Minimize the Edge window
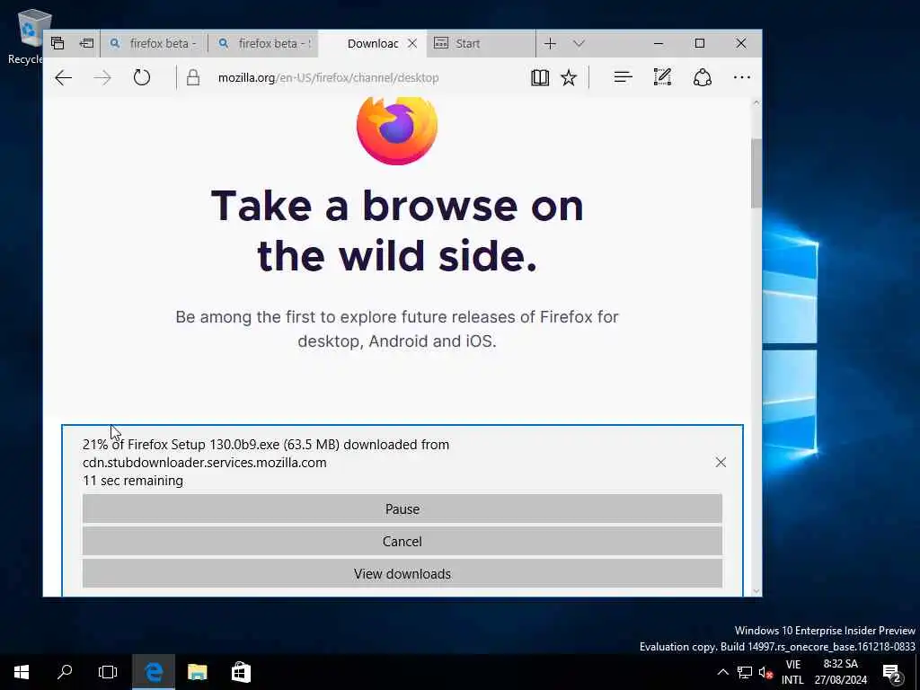 click(659, 43)
